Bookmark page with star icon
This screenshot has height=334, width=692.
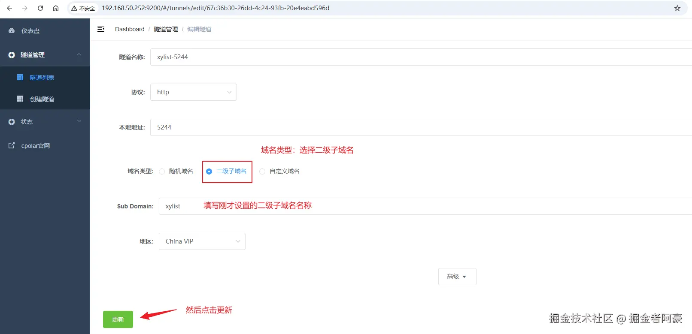[677, 8]
